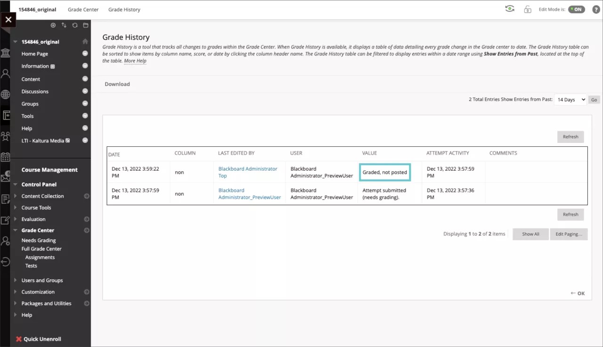Open options chevron for Discussions menu item
Viewport: 603px width, 347px height.
[x=85, y=91]
